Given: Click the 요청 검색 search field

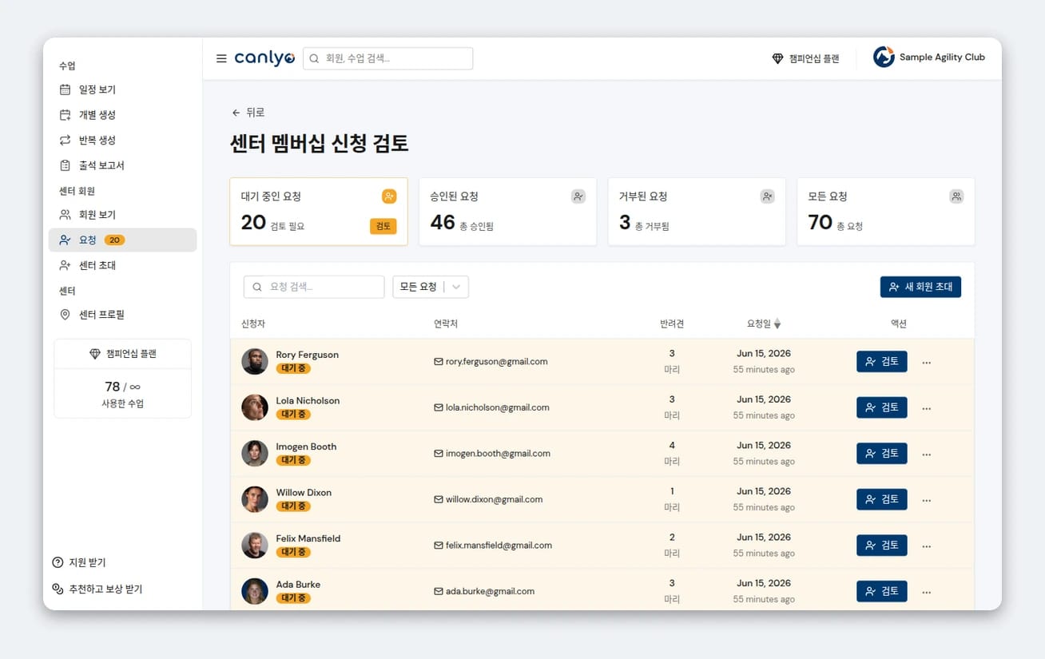Looking at the screenshot, I should (x=314, y=287).
